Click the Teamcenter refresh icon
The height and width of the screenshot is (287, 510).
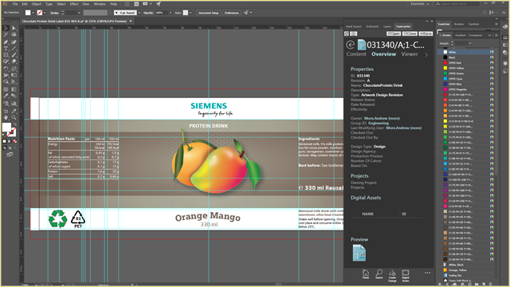point(347,33)
